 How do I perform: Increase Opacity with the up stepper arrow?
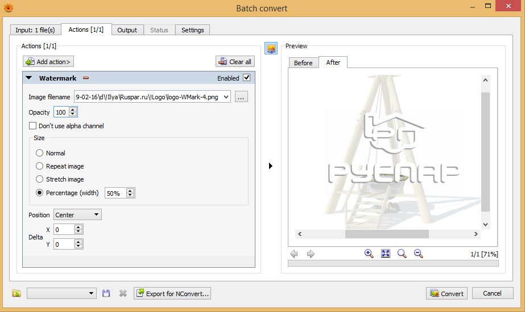[x=73, y=110]
